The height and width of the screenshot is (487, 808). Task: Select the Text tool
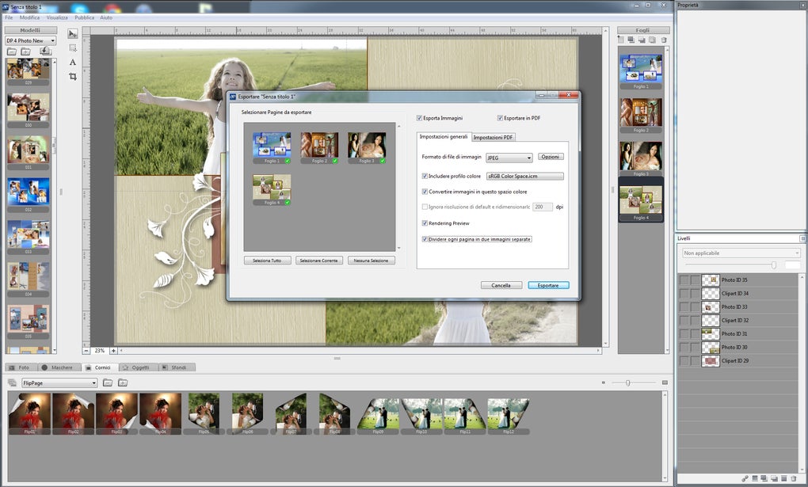click(x=73, y=62)
